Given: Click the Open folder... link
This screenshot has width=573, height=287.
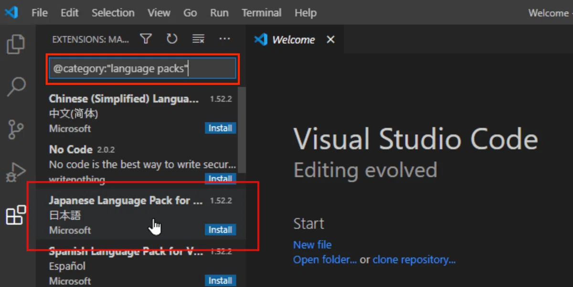Looking at the screenshot, I should 325,260.
